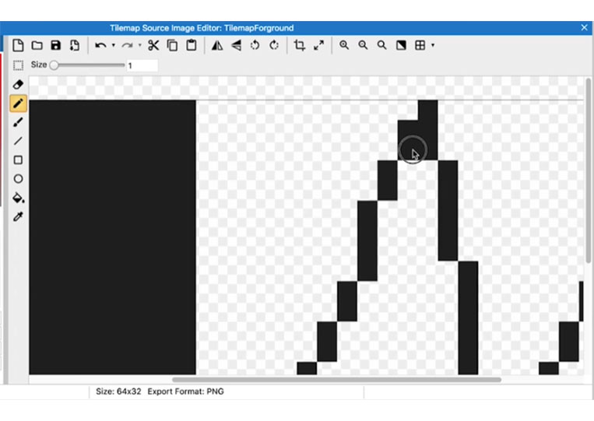
Task: Select the Line tool
Action: click(x=18, y=141)
